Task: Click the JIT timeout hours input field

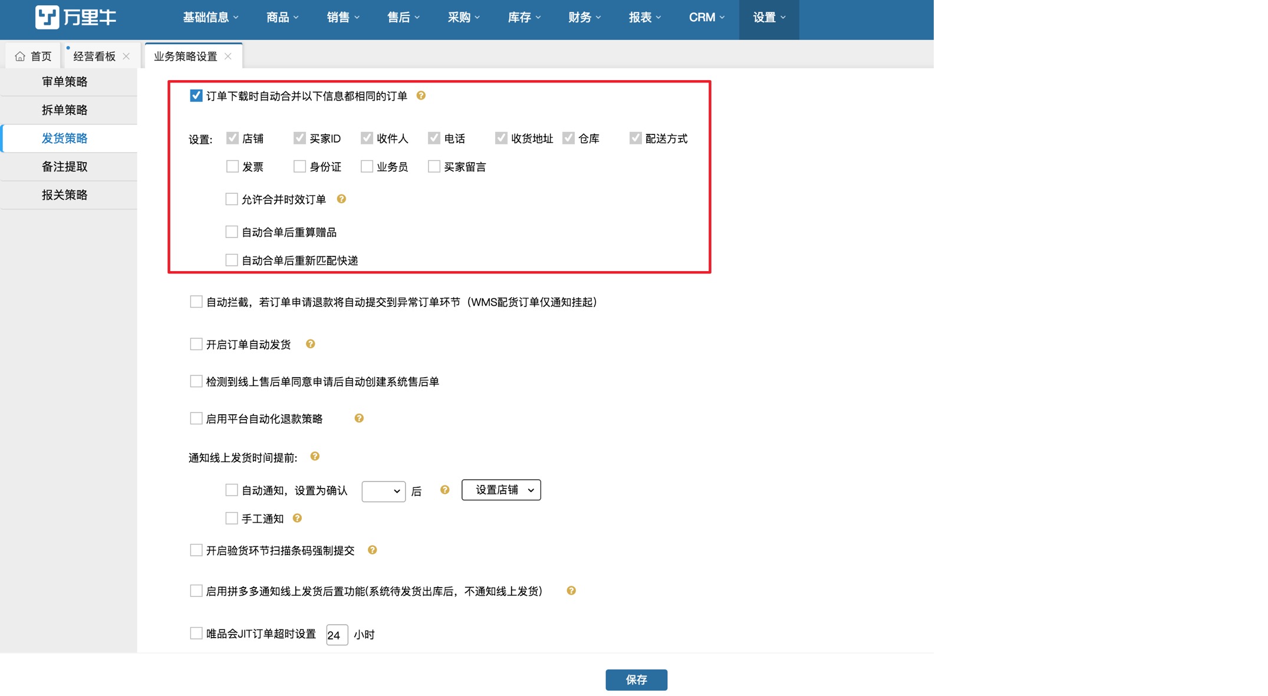Action: [x=337, y=635]
